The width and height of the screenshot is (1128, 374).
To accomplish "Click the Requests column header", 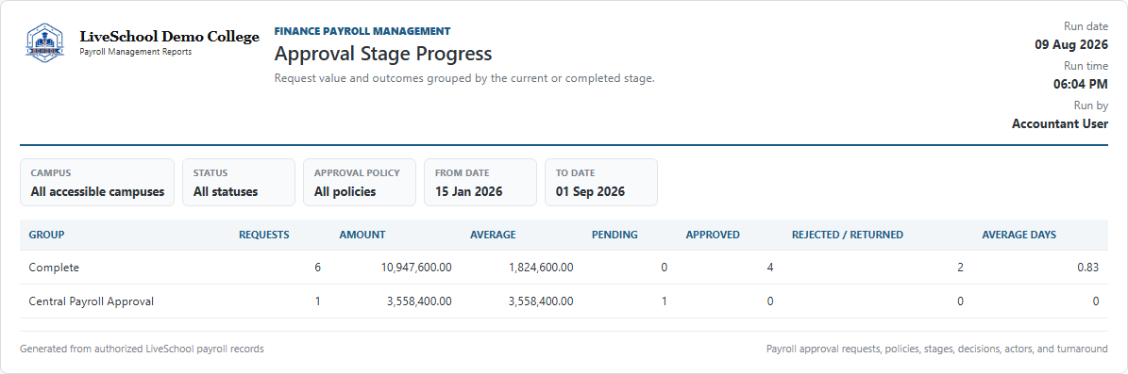I will click(264, 235).
